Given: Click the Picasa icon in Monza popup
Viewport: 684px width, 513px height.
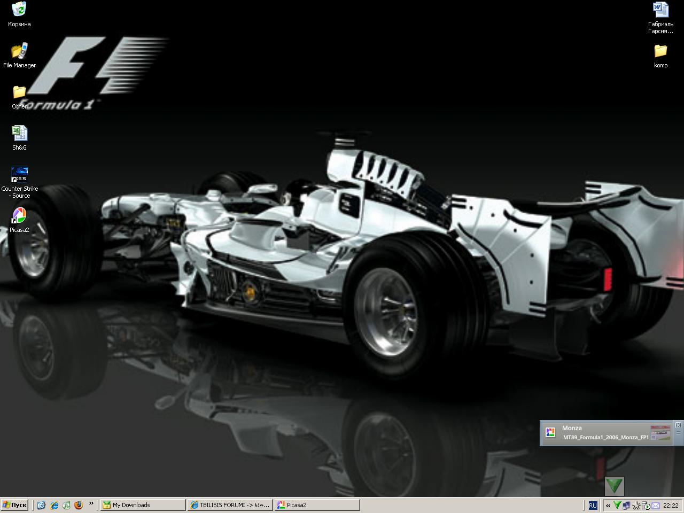Looking at the screenshot, I should pyautogui.click(x=550, y=432).
